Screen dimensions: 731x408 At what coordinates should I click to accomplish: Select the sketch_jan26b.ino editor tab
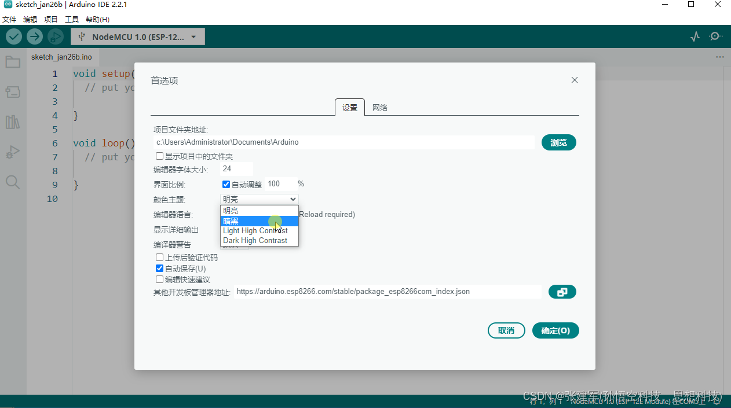(61, 57)
